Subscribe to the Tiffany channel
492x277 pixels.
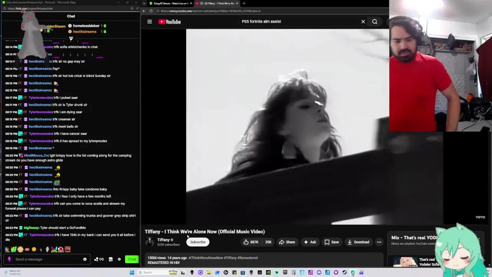pos(198,242)
